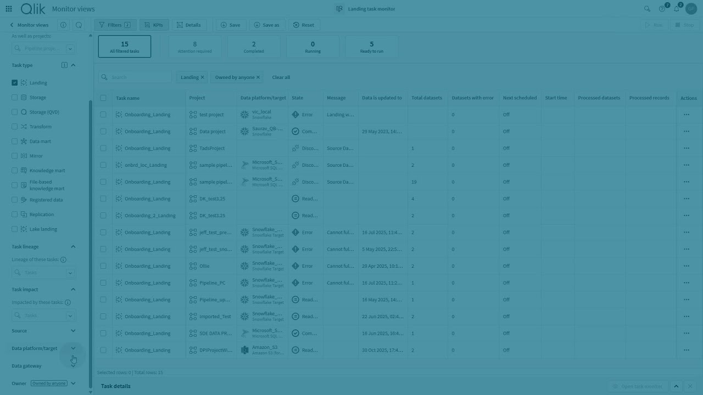Open the app launcher grid icon
This screenshot has width=703, height=395.
pyautogui.click(x=8, y=9)
